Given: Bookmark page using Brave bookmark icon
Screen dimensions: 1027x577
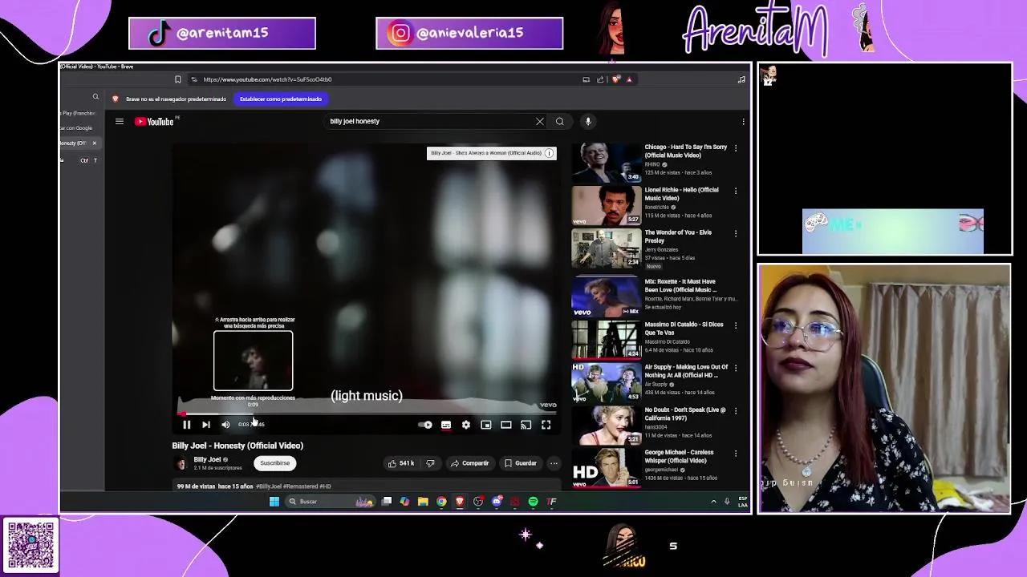Looking at the screenshot, I should tap(178, 79).
